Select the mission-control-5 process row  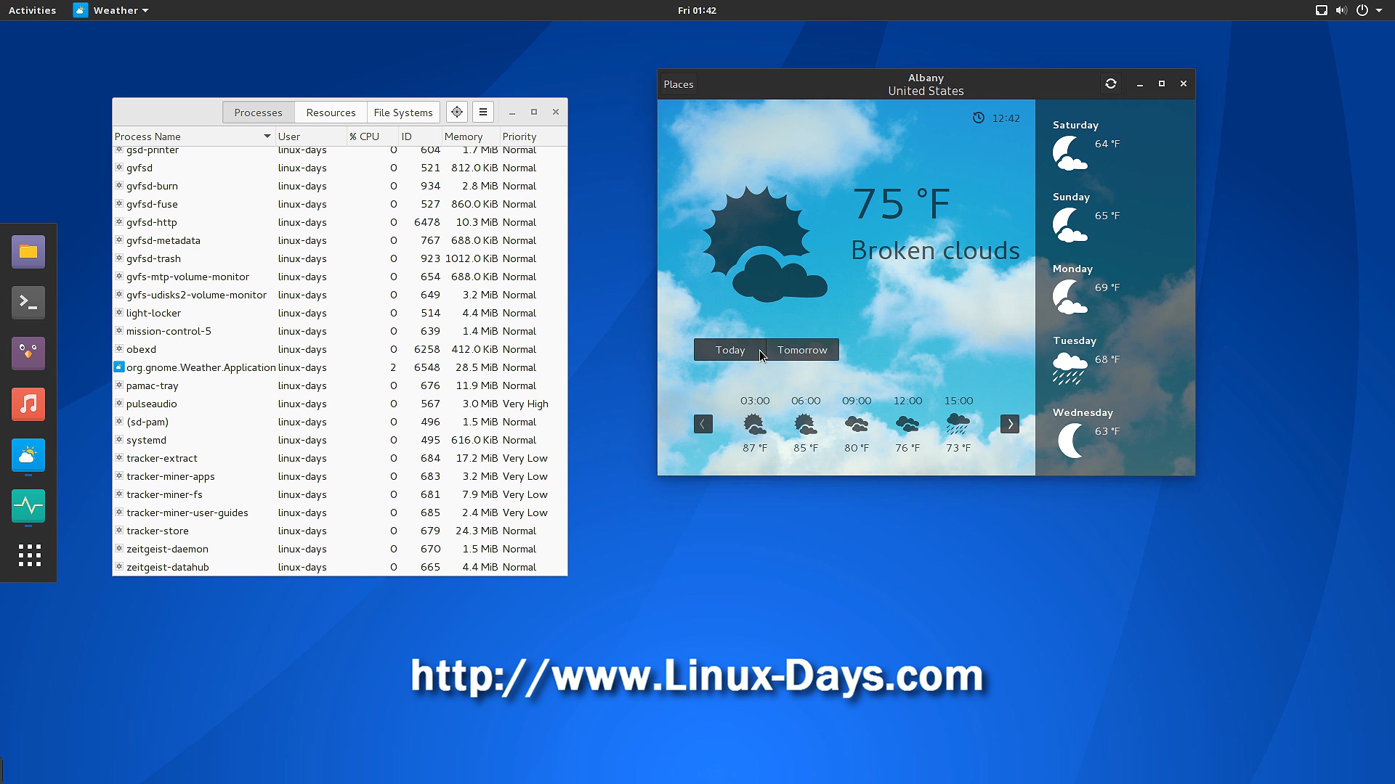pos(339,331)
